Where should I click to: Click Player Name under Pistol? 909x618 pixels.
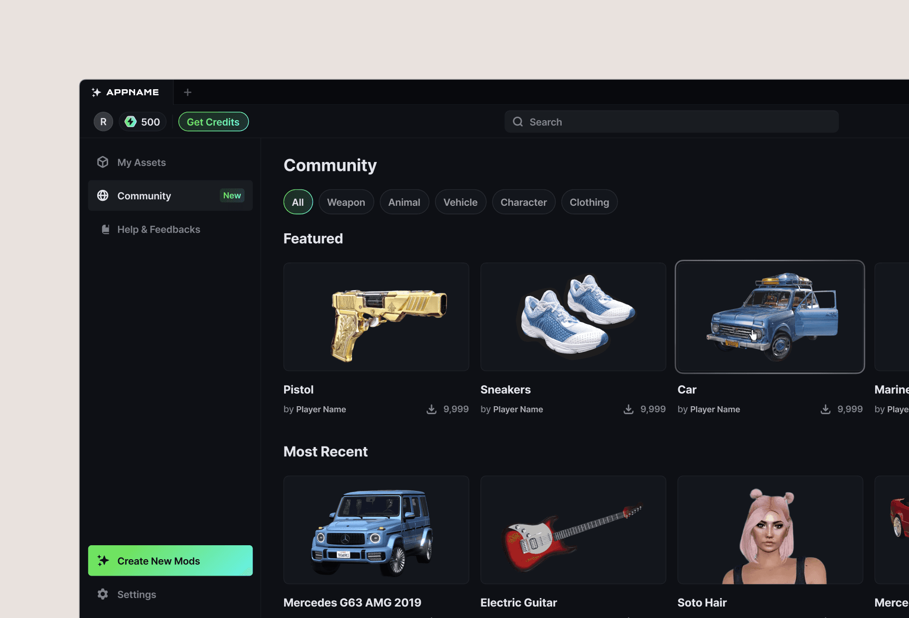pos(321,409)
